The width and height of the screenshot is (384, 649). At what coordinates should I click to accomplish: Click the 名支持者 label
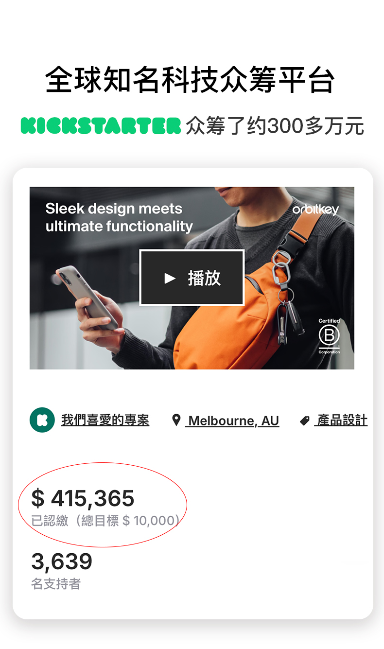pyautogui.click(x=56, y=583)
